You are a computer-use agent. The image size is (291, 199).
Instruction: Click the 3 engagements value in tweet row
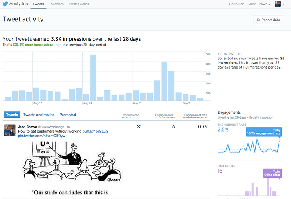(x=174, y=127)
